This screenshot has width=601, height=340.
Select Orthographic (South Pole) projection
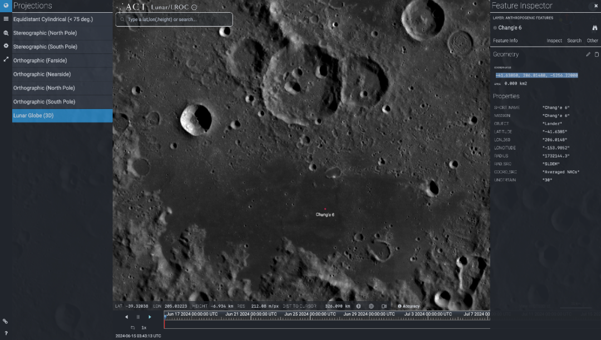pos(62,102)
